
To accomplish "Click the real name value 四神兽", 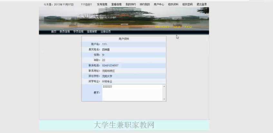I will [x=106, y=50].
